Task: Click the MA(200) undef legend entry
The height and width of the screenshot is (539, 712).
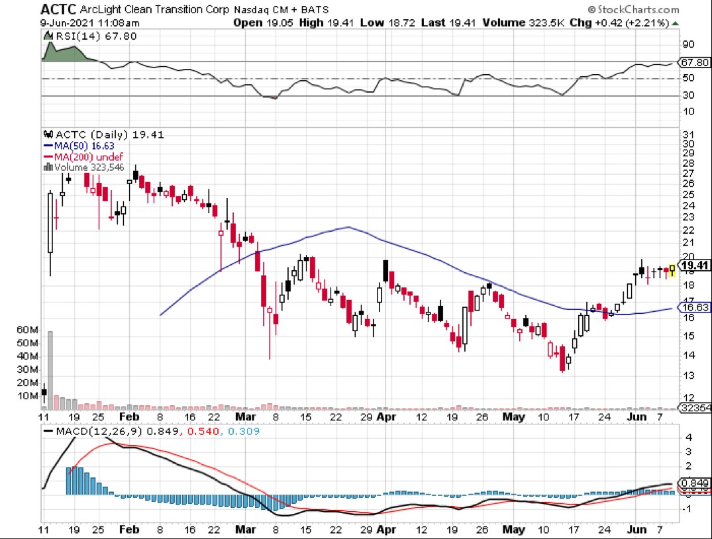Action: [x=83, y=157]
